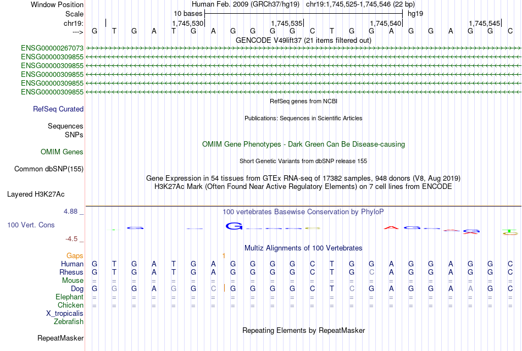Click the orange Gaps label

pyautogui.click(x=75, y=255)
